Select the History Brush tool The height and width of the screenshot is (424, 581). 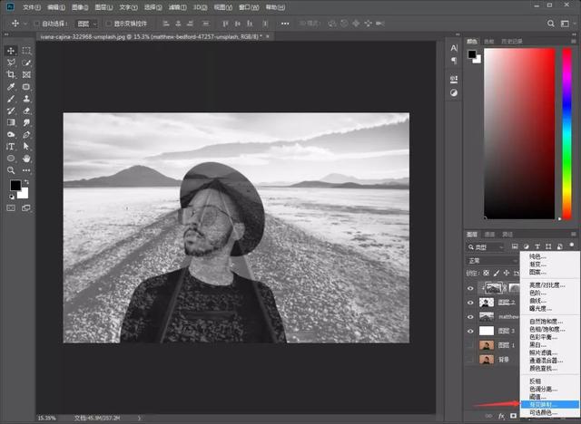pyautogui.click(x=11, y=111)
